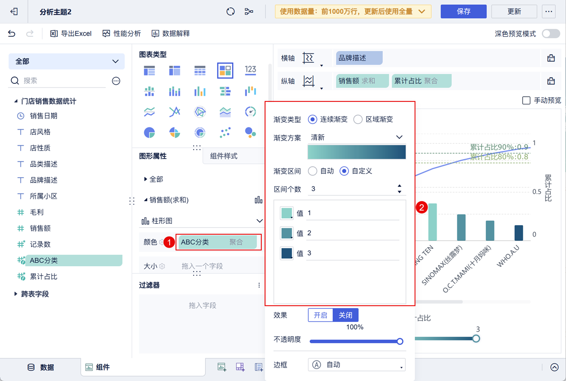
Task: Click the data lineage icon in header
Action: tap(249, 11)
